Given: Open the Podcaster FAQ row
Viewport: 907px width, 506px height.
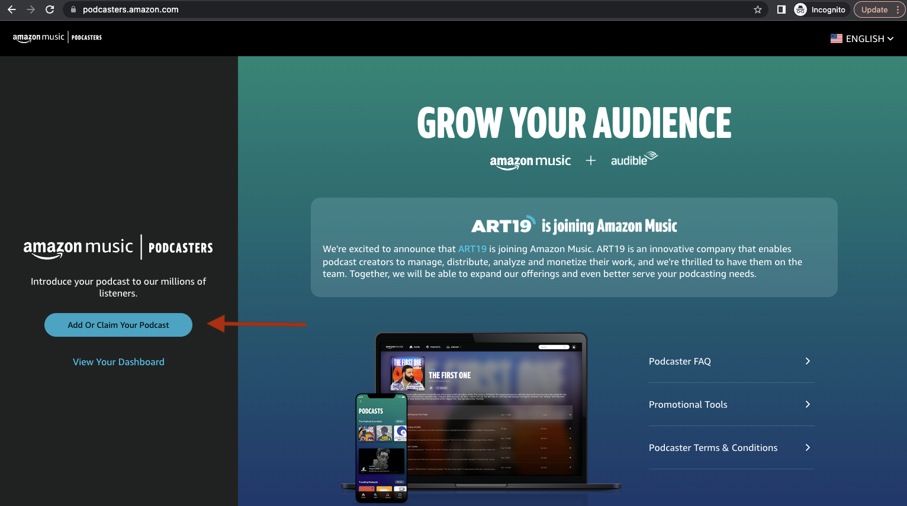Looking at the screenshot, I should (x=731, y=361).
